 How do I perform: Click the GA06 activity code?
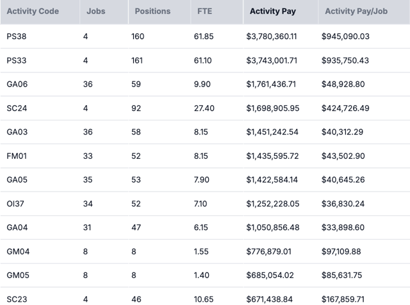[17, 84]
